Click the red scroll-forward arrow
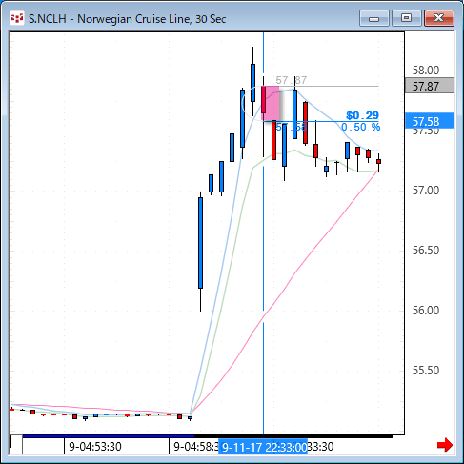The height and width of the screenshot is (464, 464). pos(445,445)
